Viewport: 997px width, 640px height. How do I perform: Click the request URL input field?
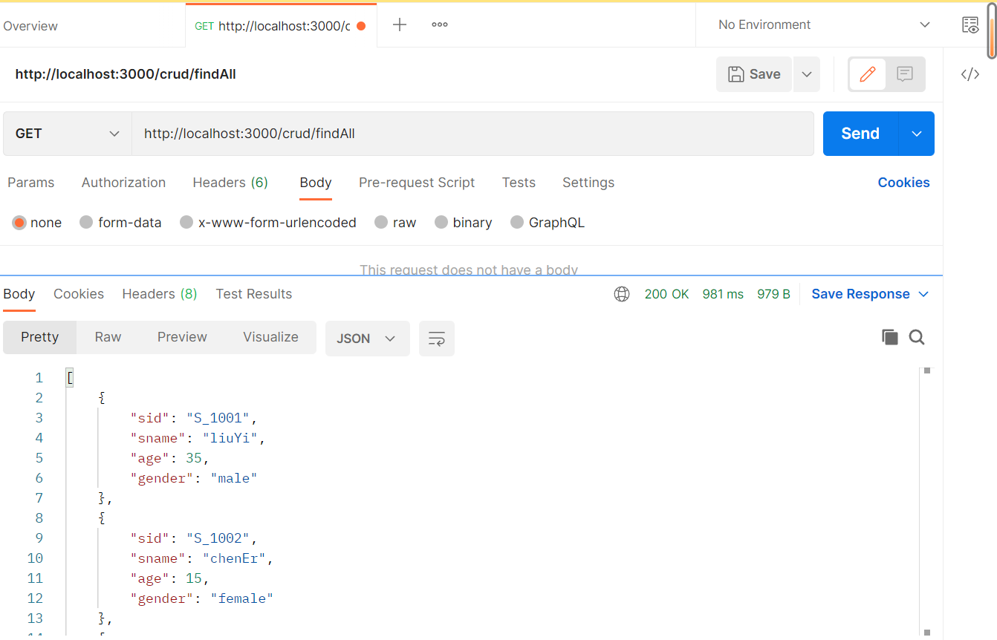click(x=472, y=134)
